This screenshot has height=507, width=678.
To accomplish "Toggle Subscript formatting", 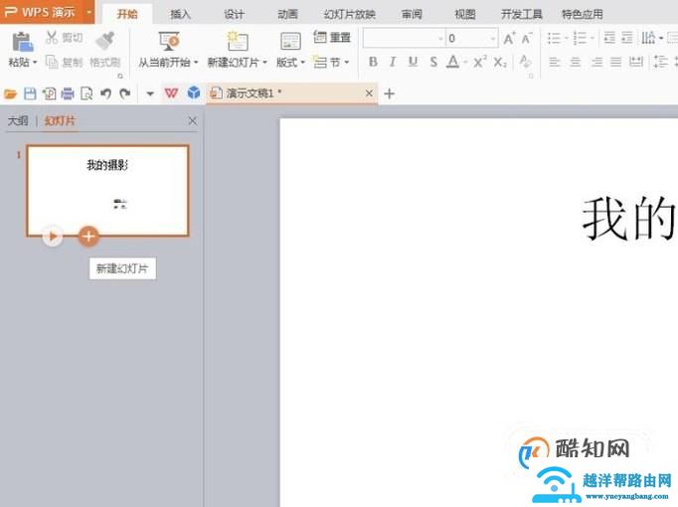I will pyautogui.click(x=500, y=63).
